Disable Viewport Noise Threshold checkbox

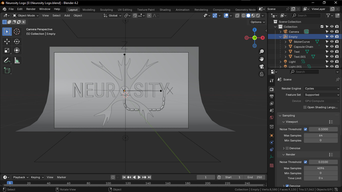(x=305, y=129)
